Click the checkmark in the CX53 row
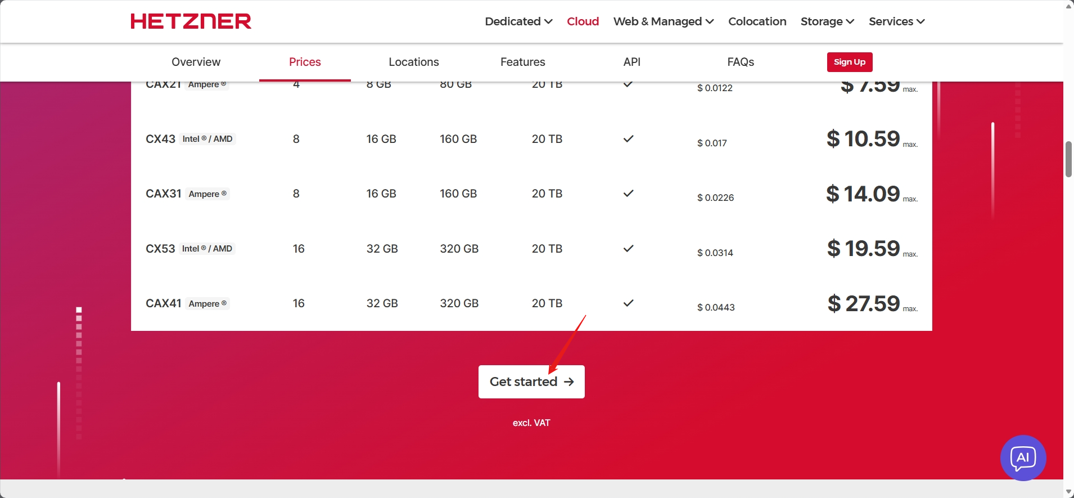This screenshot has width=1074, height=498. tap(629, 248)
